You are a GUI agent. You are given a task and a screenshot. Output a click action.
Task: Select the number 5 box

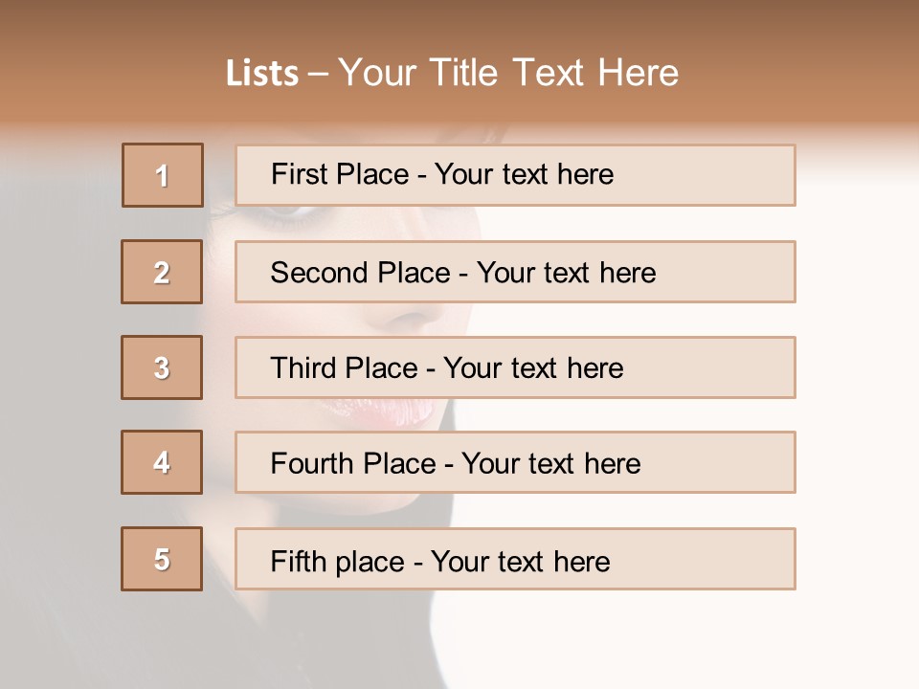[162, 559]
